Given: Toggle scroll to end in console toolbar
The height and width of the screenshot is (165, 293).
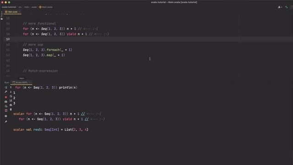Looking at the screenshot, I should point(11,101).
